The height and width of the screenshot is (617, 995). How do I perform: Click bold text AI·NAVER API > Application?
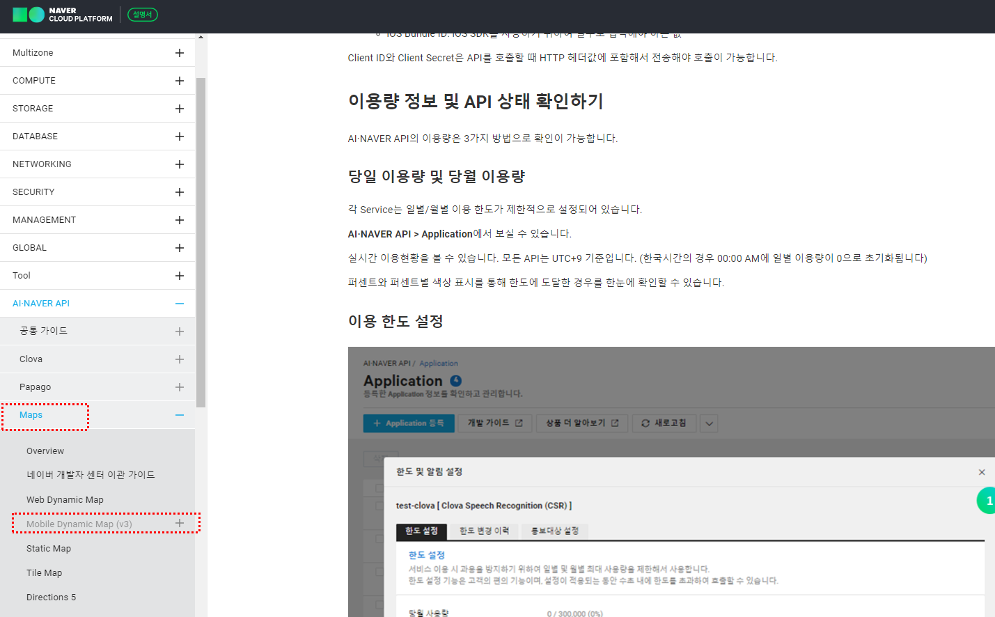point(410,234)
